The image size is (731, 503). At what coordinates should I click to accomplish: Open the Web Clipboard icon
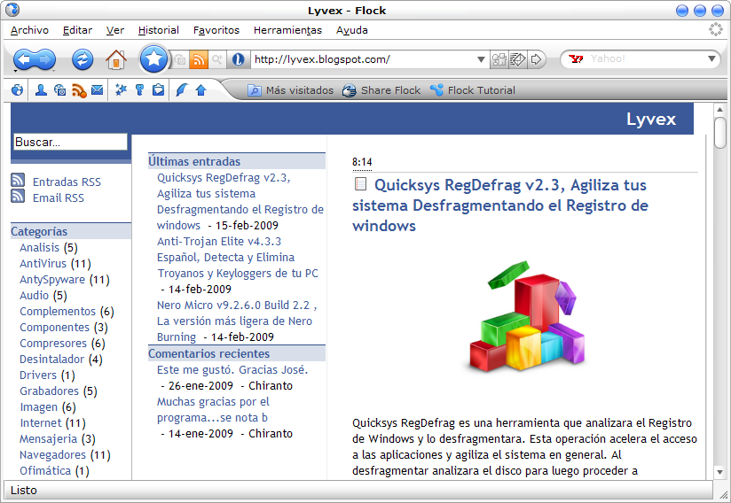point(158,89)
